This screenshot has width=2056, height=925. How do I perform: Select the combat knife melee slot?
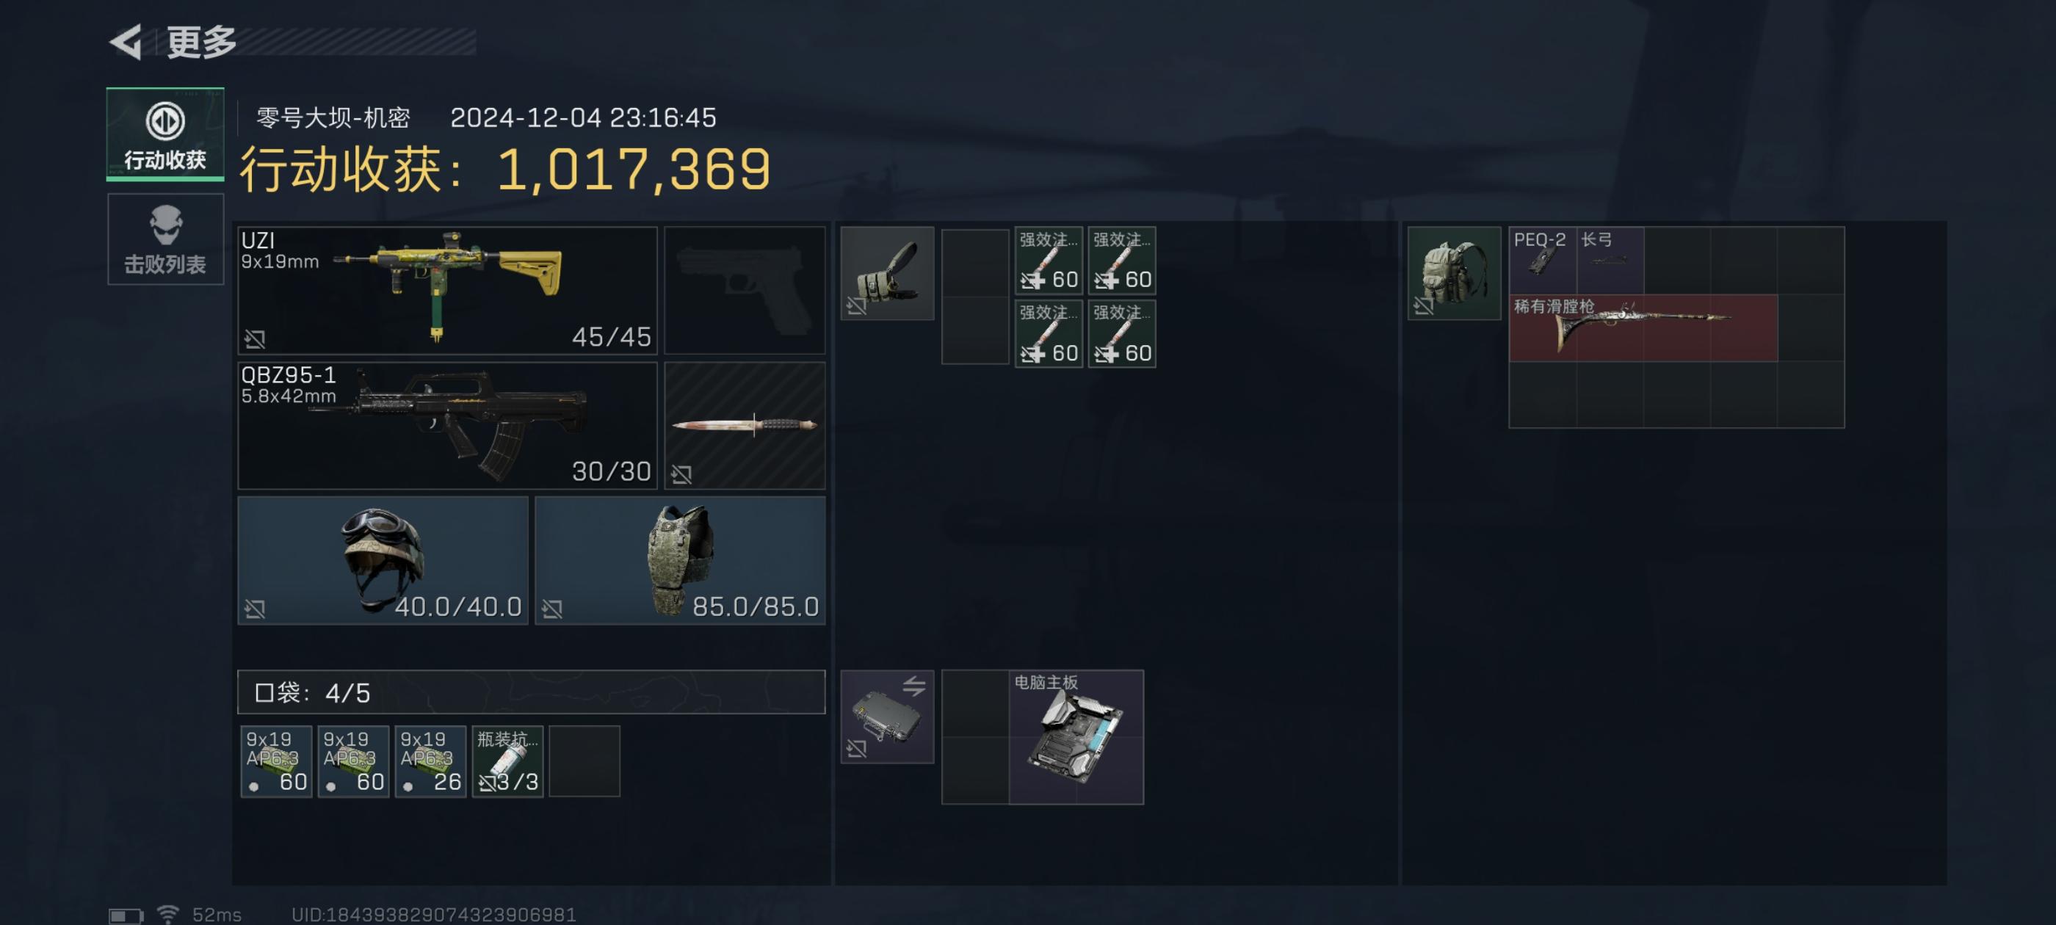click(x=745, y=424)
